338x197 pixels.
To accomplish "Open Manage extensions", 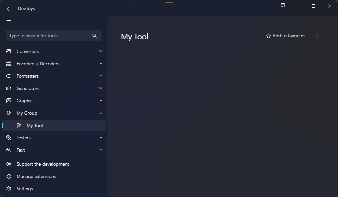I will tap(36, 176).
